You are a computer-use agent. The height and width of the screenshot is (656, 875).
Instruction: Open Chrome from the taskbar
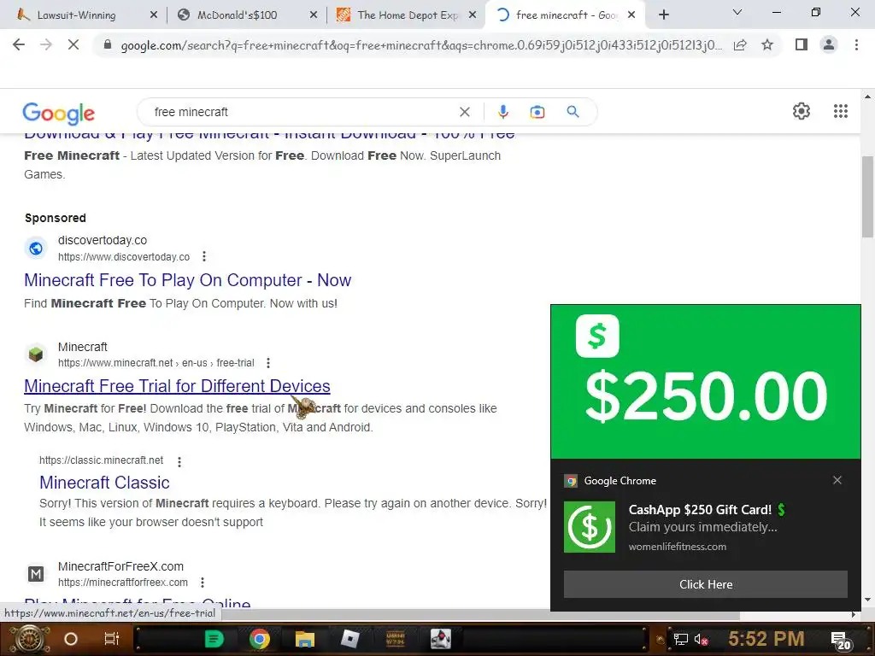pos(260,639)
